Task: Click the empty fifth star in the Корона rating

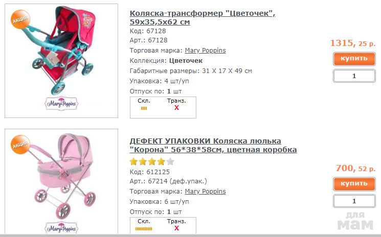Action: click(170, 162)
